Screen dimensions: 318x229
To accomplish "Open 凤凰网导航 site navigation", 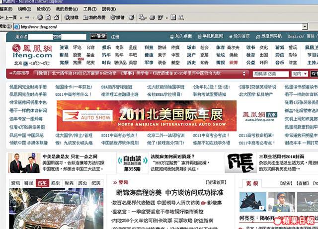I will point(269,36).
